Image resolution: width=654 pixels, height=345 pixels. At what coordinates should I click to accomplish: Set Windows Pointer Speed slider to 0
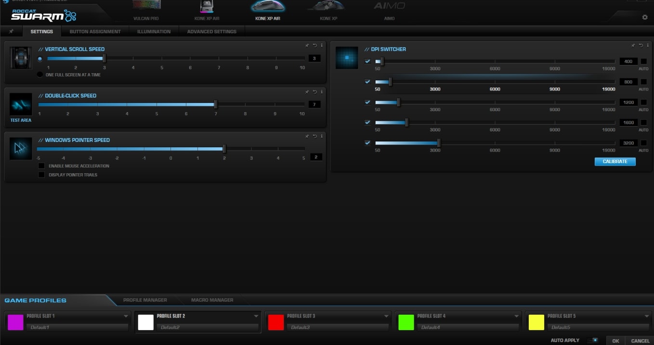coord(170,149)
